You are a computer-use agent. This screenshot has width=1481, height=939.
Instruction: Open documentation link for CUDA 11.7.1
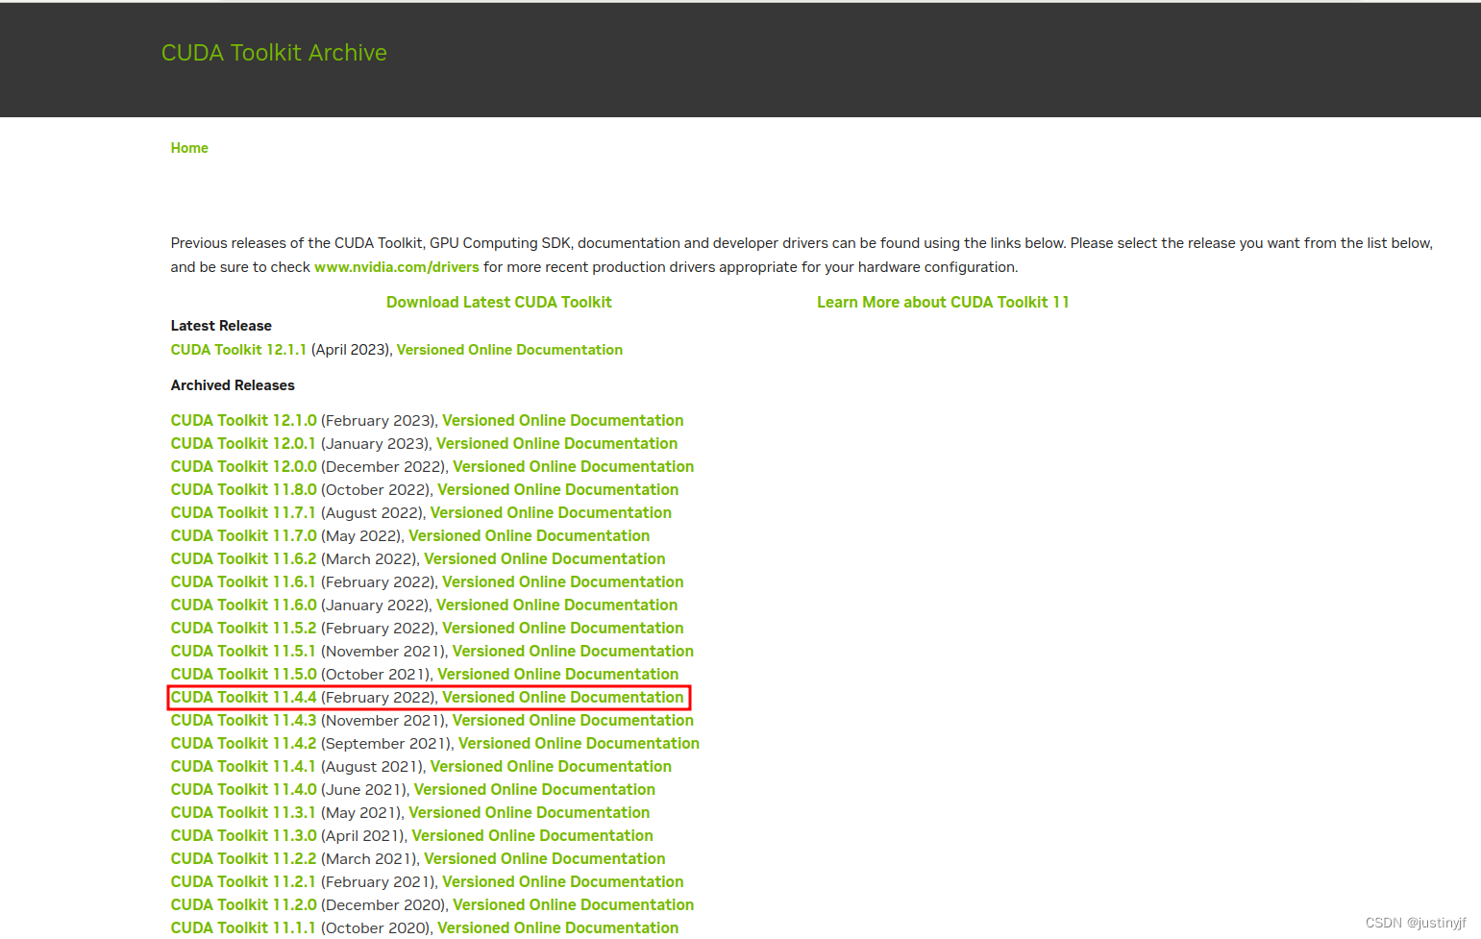pyautogui.click(x=552, y=512)
